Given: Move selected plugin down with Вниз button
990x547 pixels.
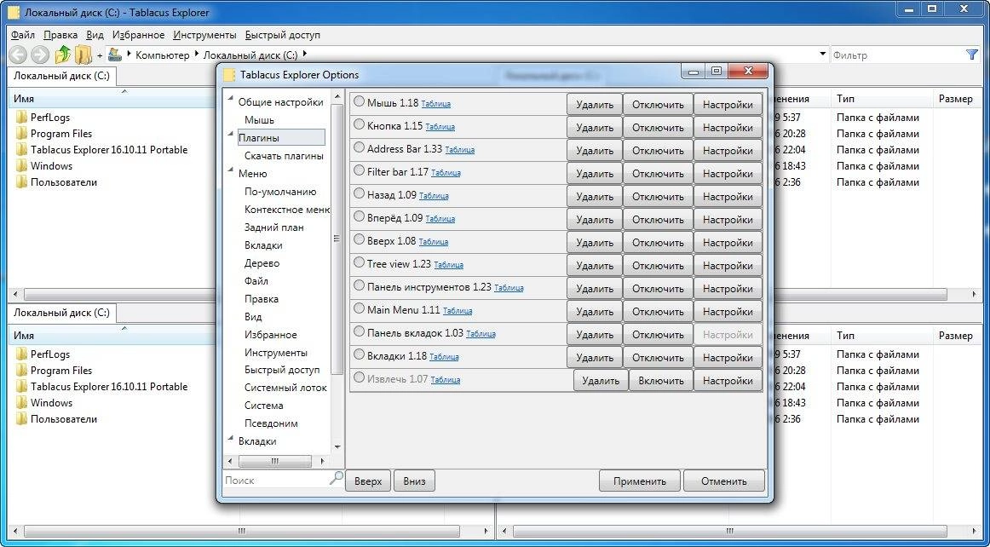Looking at the screenshot, I should pos(414,481).
